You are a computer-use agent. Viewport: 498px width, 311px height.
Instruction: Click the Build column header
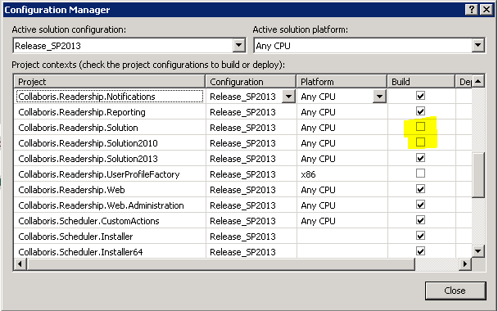tap(421, 82)
